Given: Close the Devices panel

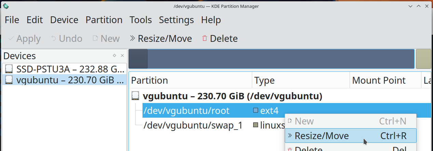Looking at the screenshot, I should [122, 56].
